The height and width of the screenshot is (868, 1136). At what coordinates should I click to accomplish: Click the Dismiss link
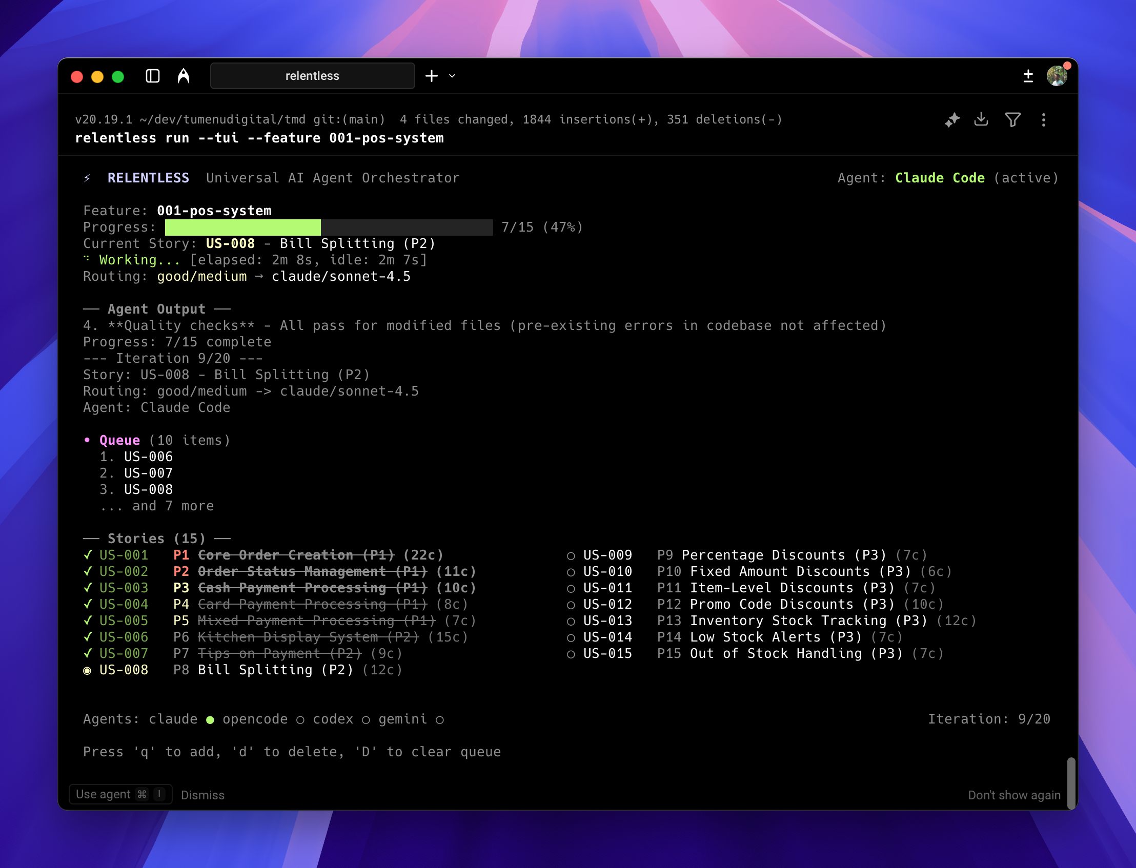point(202,795)
